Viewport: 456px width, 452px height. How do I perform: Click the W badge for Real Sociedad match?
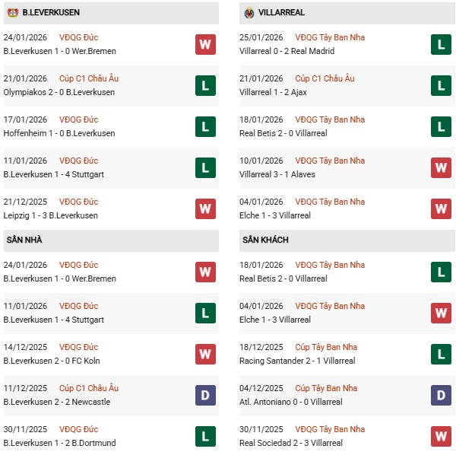[x=442, y=437]
